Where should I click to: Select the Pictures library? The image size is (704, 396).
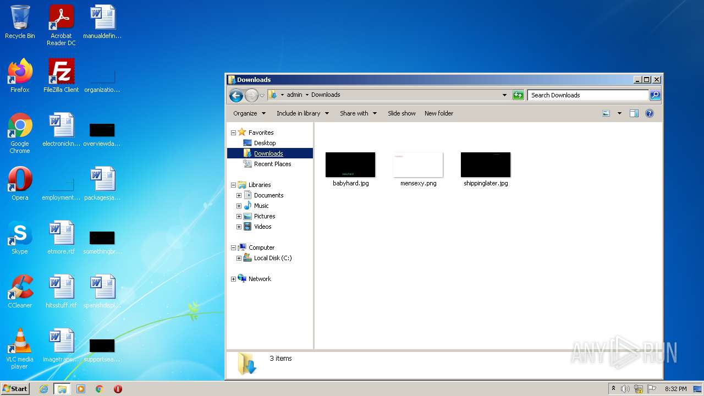point(265,216)
